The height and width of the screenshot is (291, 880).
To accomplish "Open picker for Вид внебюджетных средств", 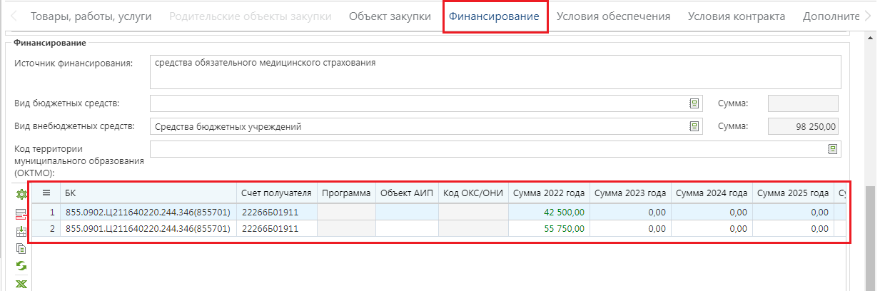I will pyautogui.click(x=693, y=126).
